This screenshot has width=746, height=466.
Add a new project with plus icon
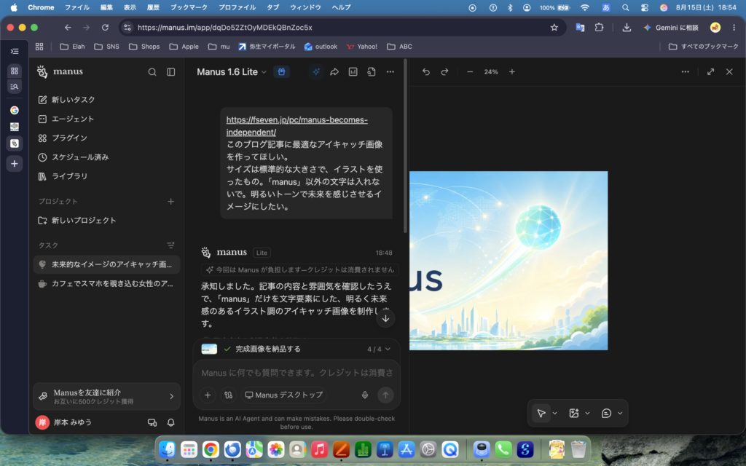pos(170,202)
